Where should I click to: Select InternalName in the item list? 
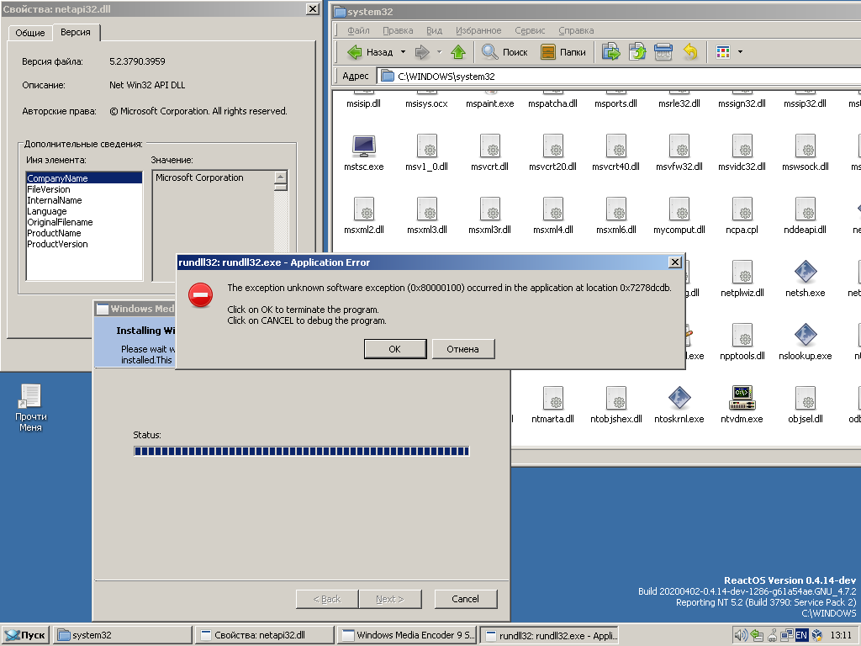coord(84,200)
